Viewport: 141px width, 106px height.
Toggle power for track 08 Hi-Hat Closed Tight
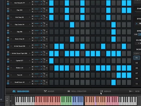tap(8, 54)
